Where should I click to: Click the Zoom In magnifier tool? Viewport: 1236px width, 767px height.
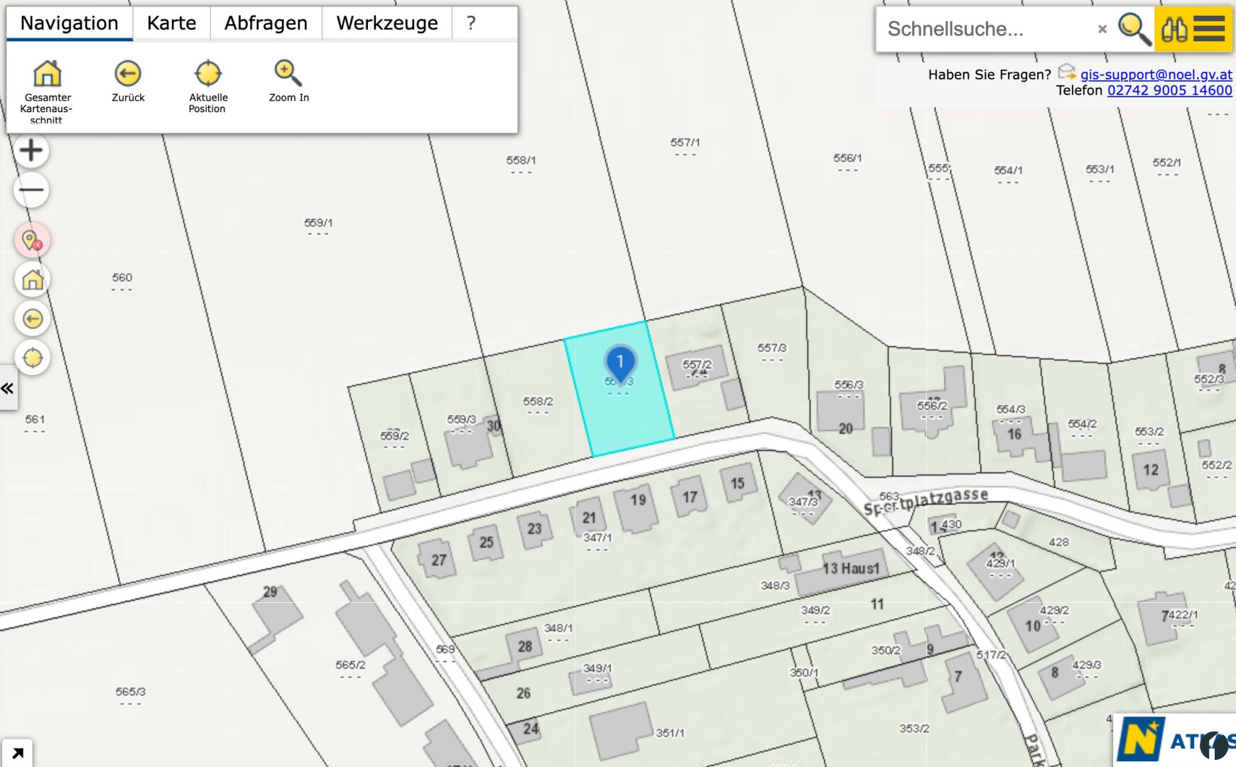pyautogui.click(x=288, y=74)
